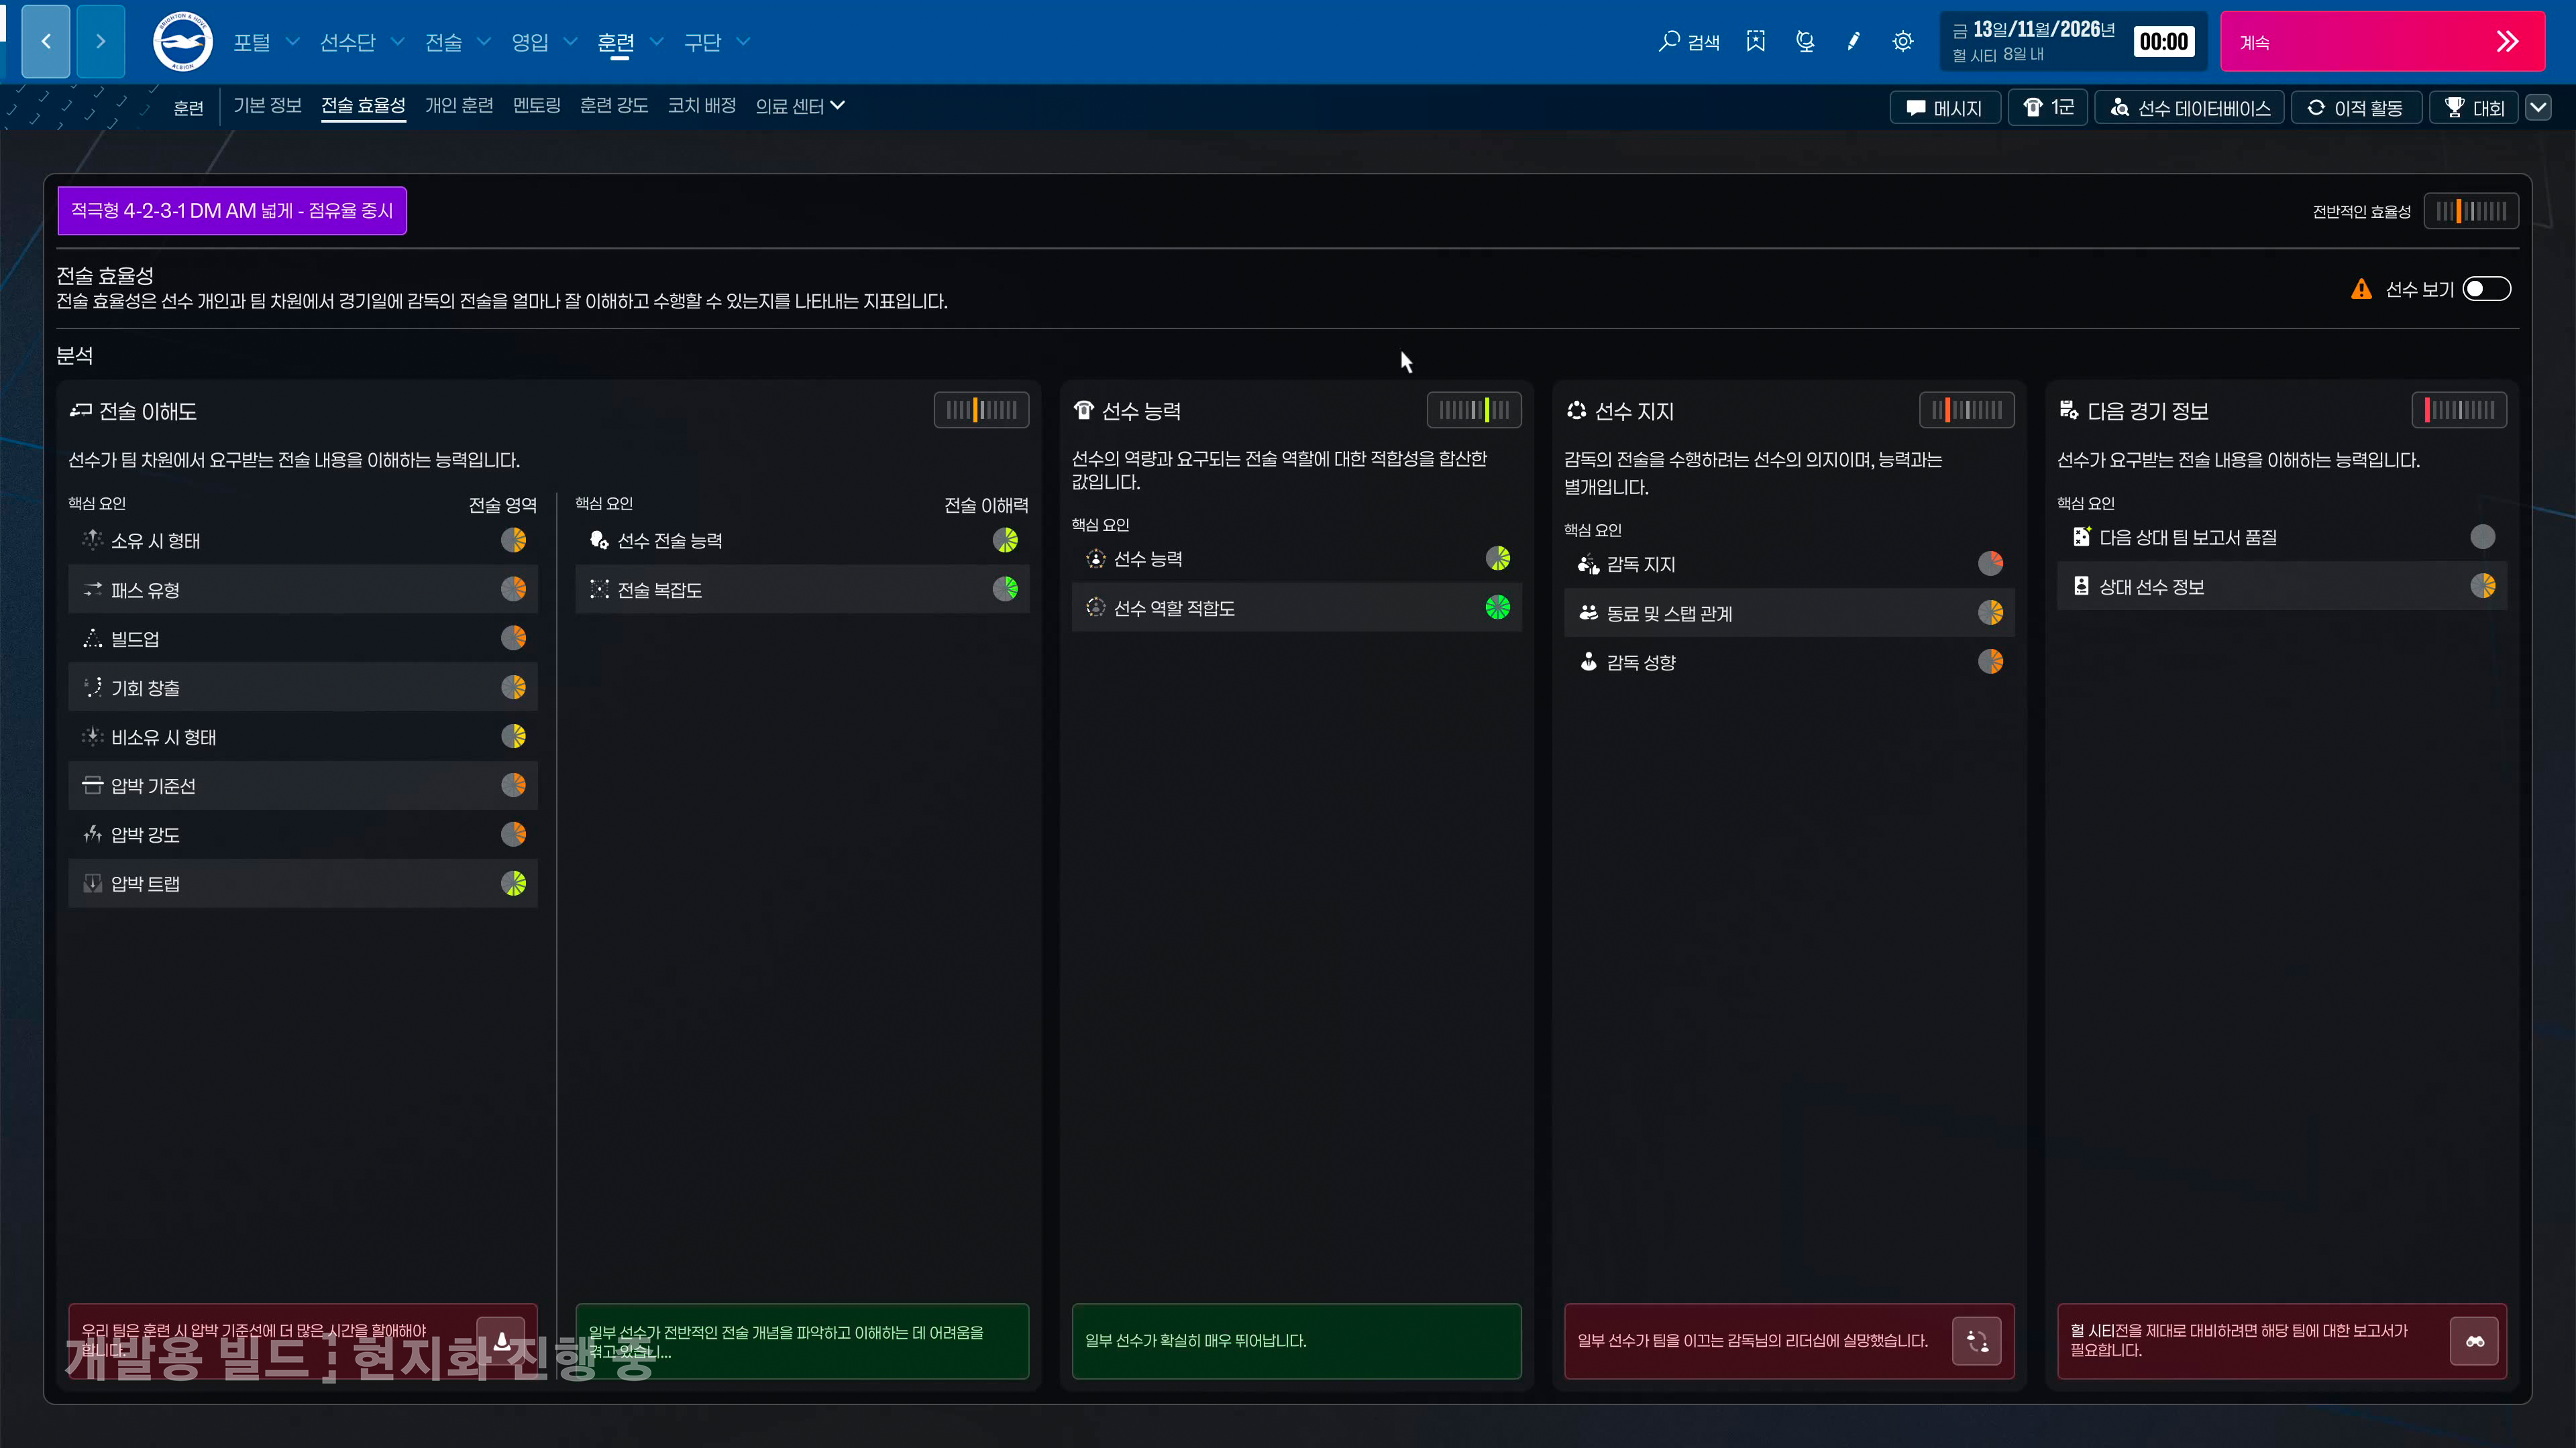This screenshot has height=1448, width=2576.
Task: Open the 대회 shortcut button
Action: coord(2475,108)
